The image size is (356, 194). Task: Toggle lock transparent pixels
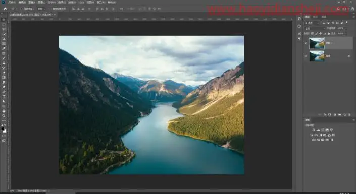(x=313, y=34)
